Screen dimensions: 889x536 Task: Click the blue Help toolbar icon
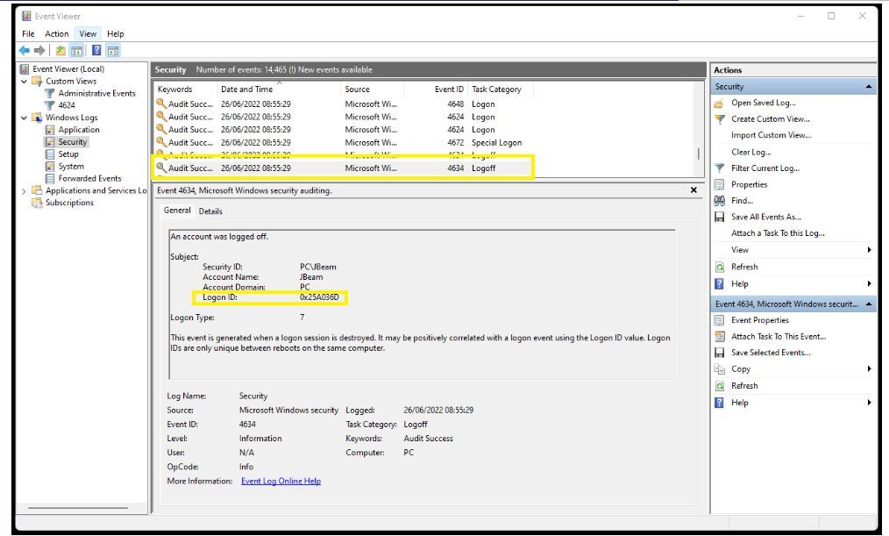point(96,51)
